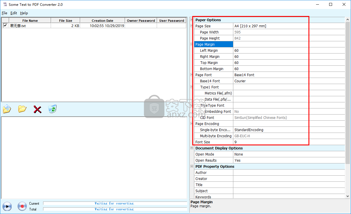Start converting with the play button

tap(7, 206)
